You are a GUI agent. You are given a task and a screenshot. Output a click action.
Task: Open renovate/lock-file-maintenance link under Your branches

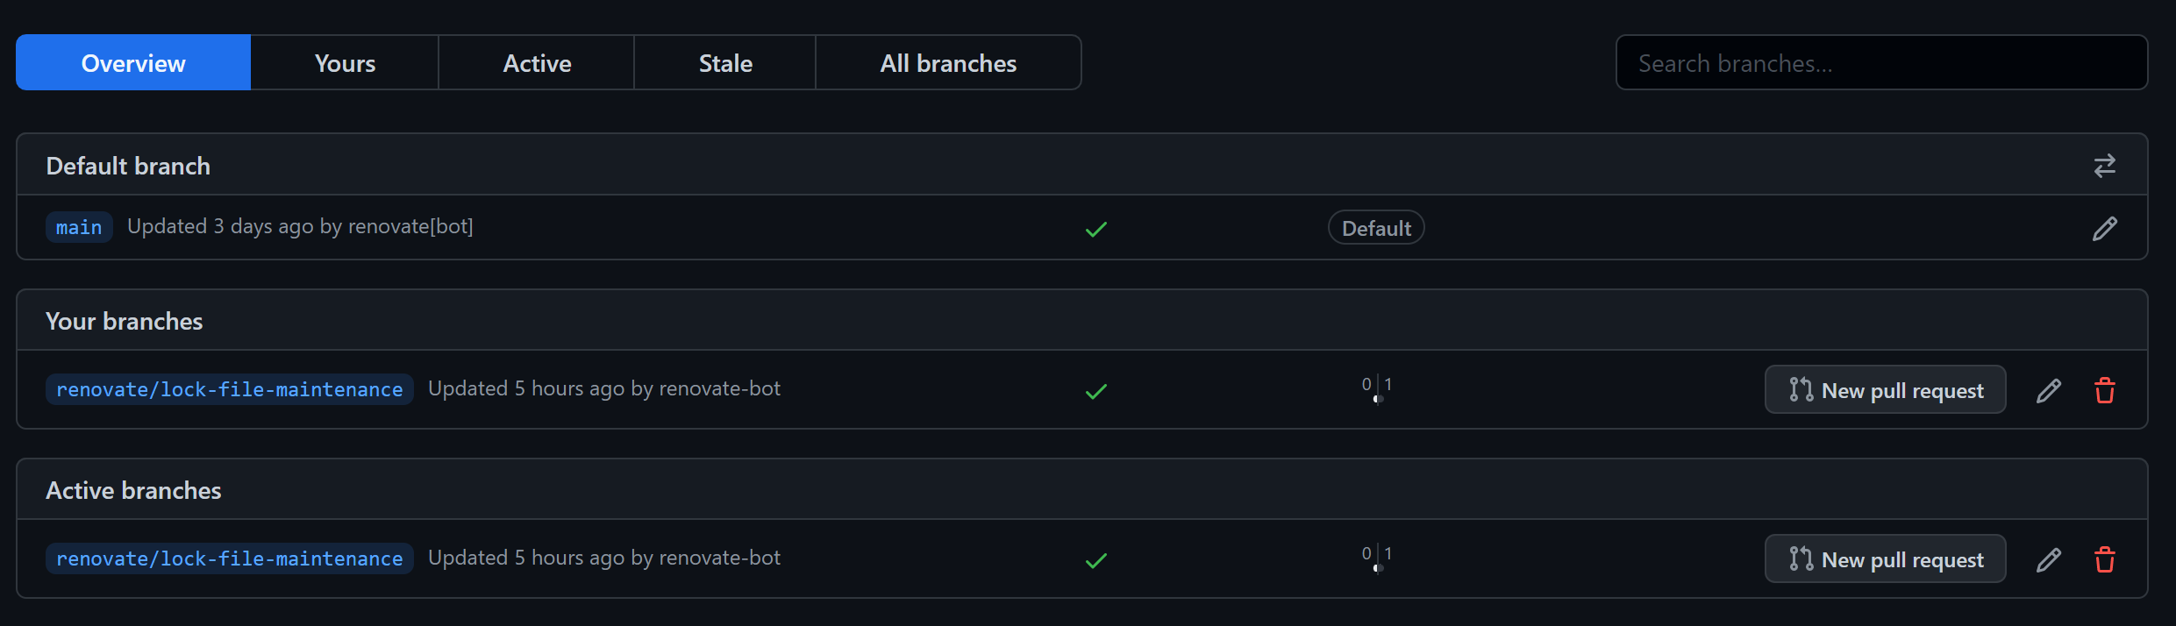pyautogui.click(x=229, y=389)
